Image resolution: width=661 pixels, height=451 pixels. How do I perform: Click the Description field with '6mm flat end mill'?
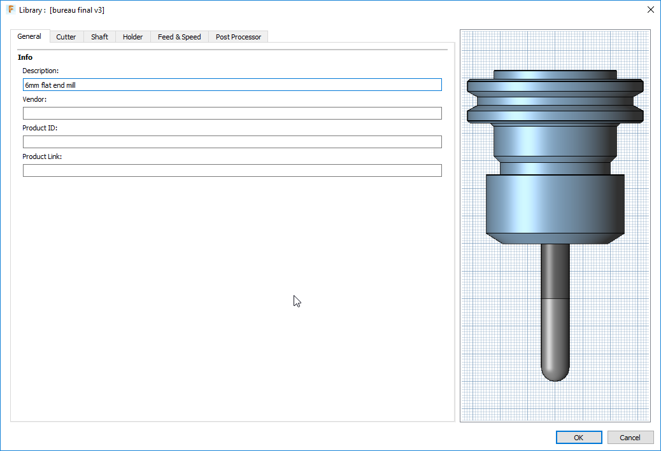pyautogui.click(x=232, y=85)
